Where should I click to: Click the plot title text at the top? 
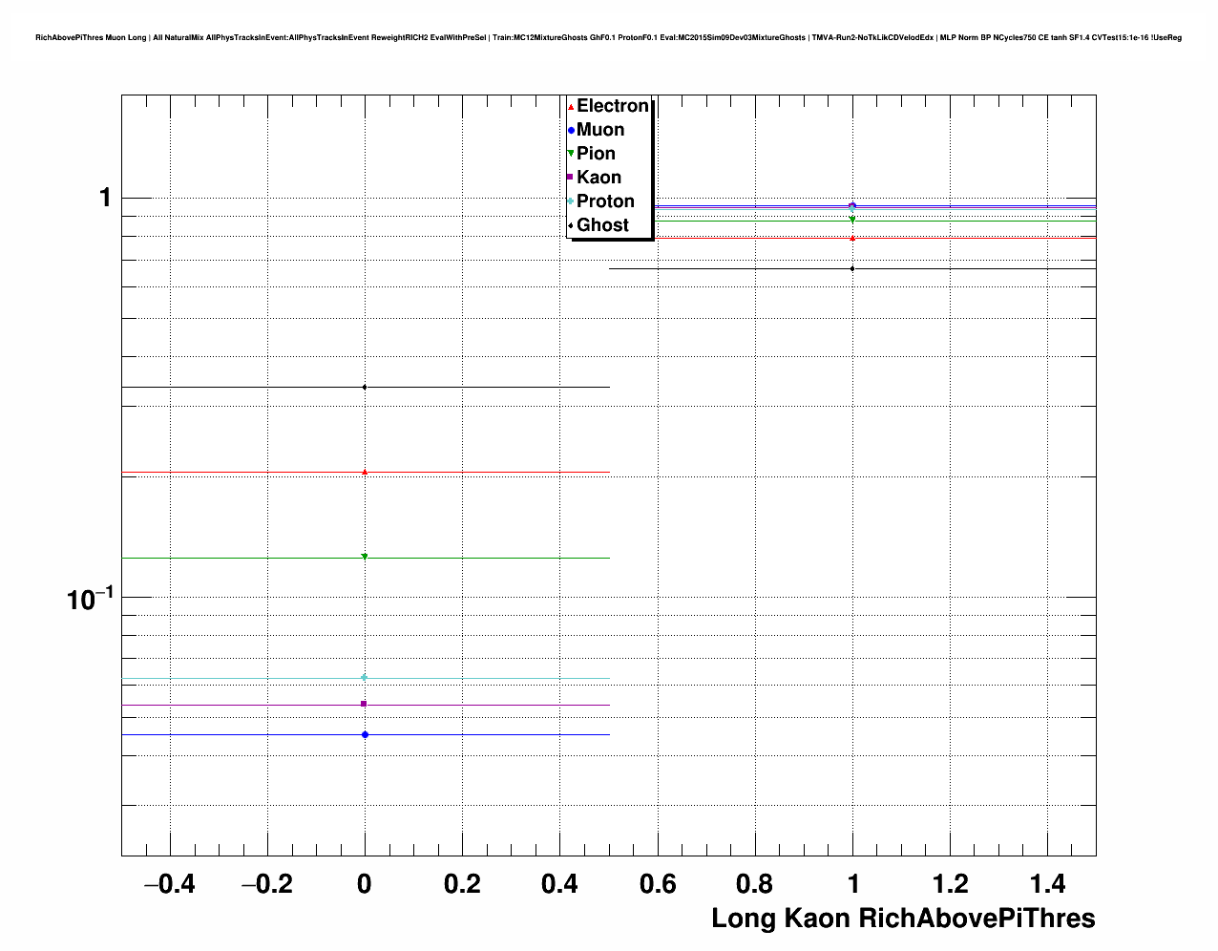tap(608, 37)
